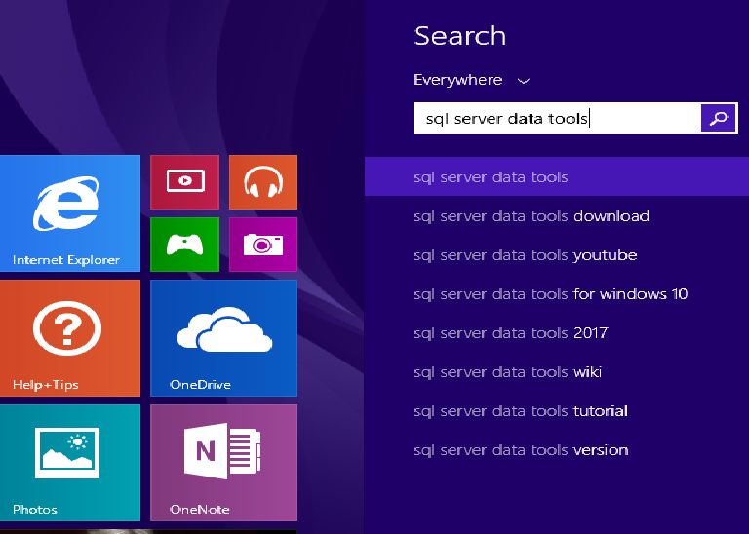749x534 pixels.
Task: Choose 'sql server data tools download' suggestion
Action: click(557, 216)
